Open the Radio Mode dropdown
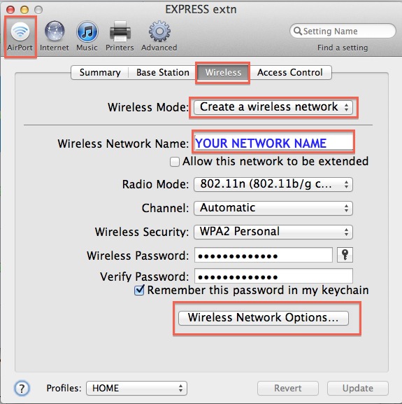 point(273,184)
